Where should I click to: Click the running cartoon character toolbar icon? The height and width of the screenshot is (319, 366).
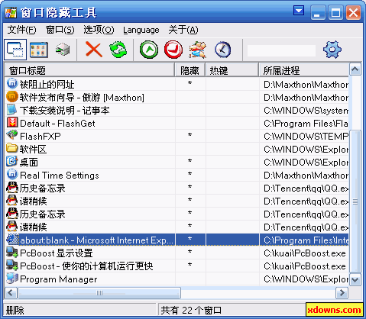(x=197, y=50)
